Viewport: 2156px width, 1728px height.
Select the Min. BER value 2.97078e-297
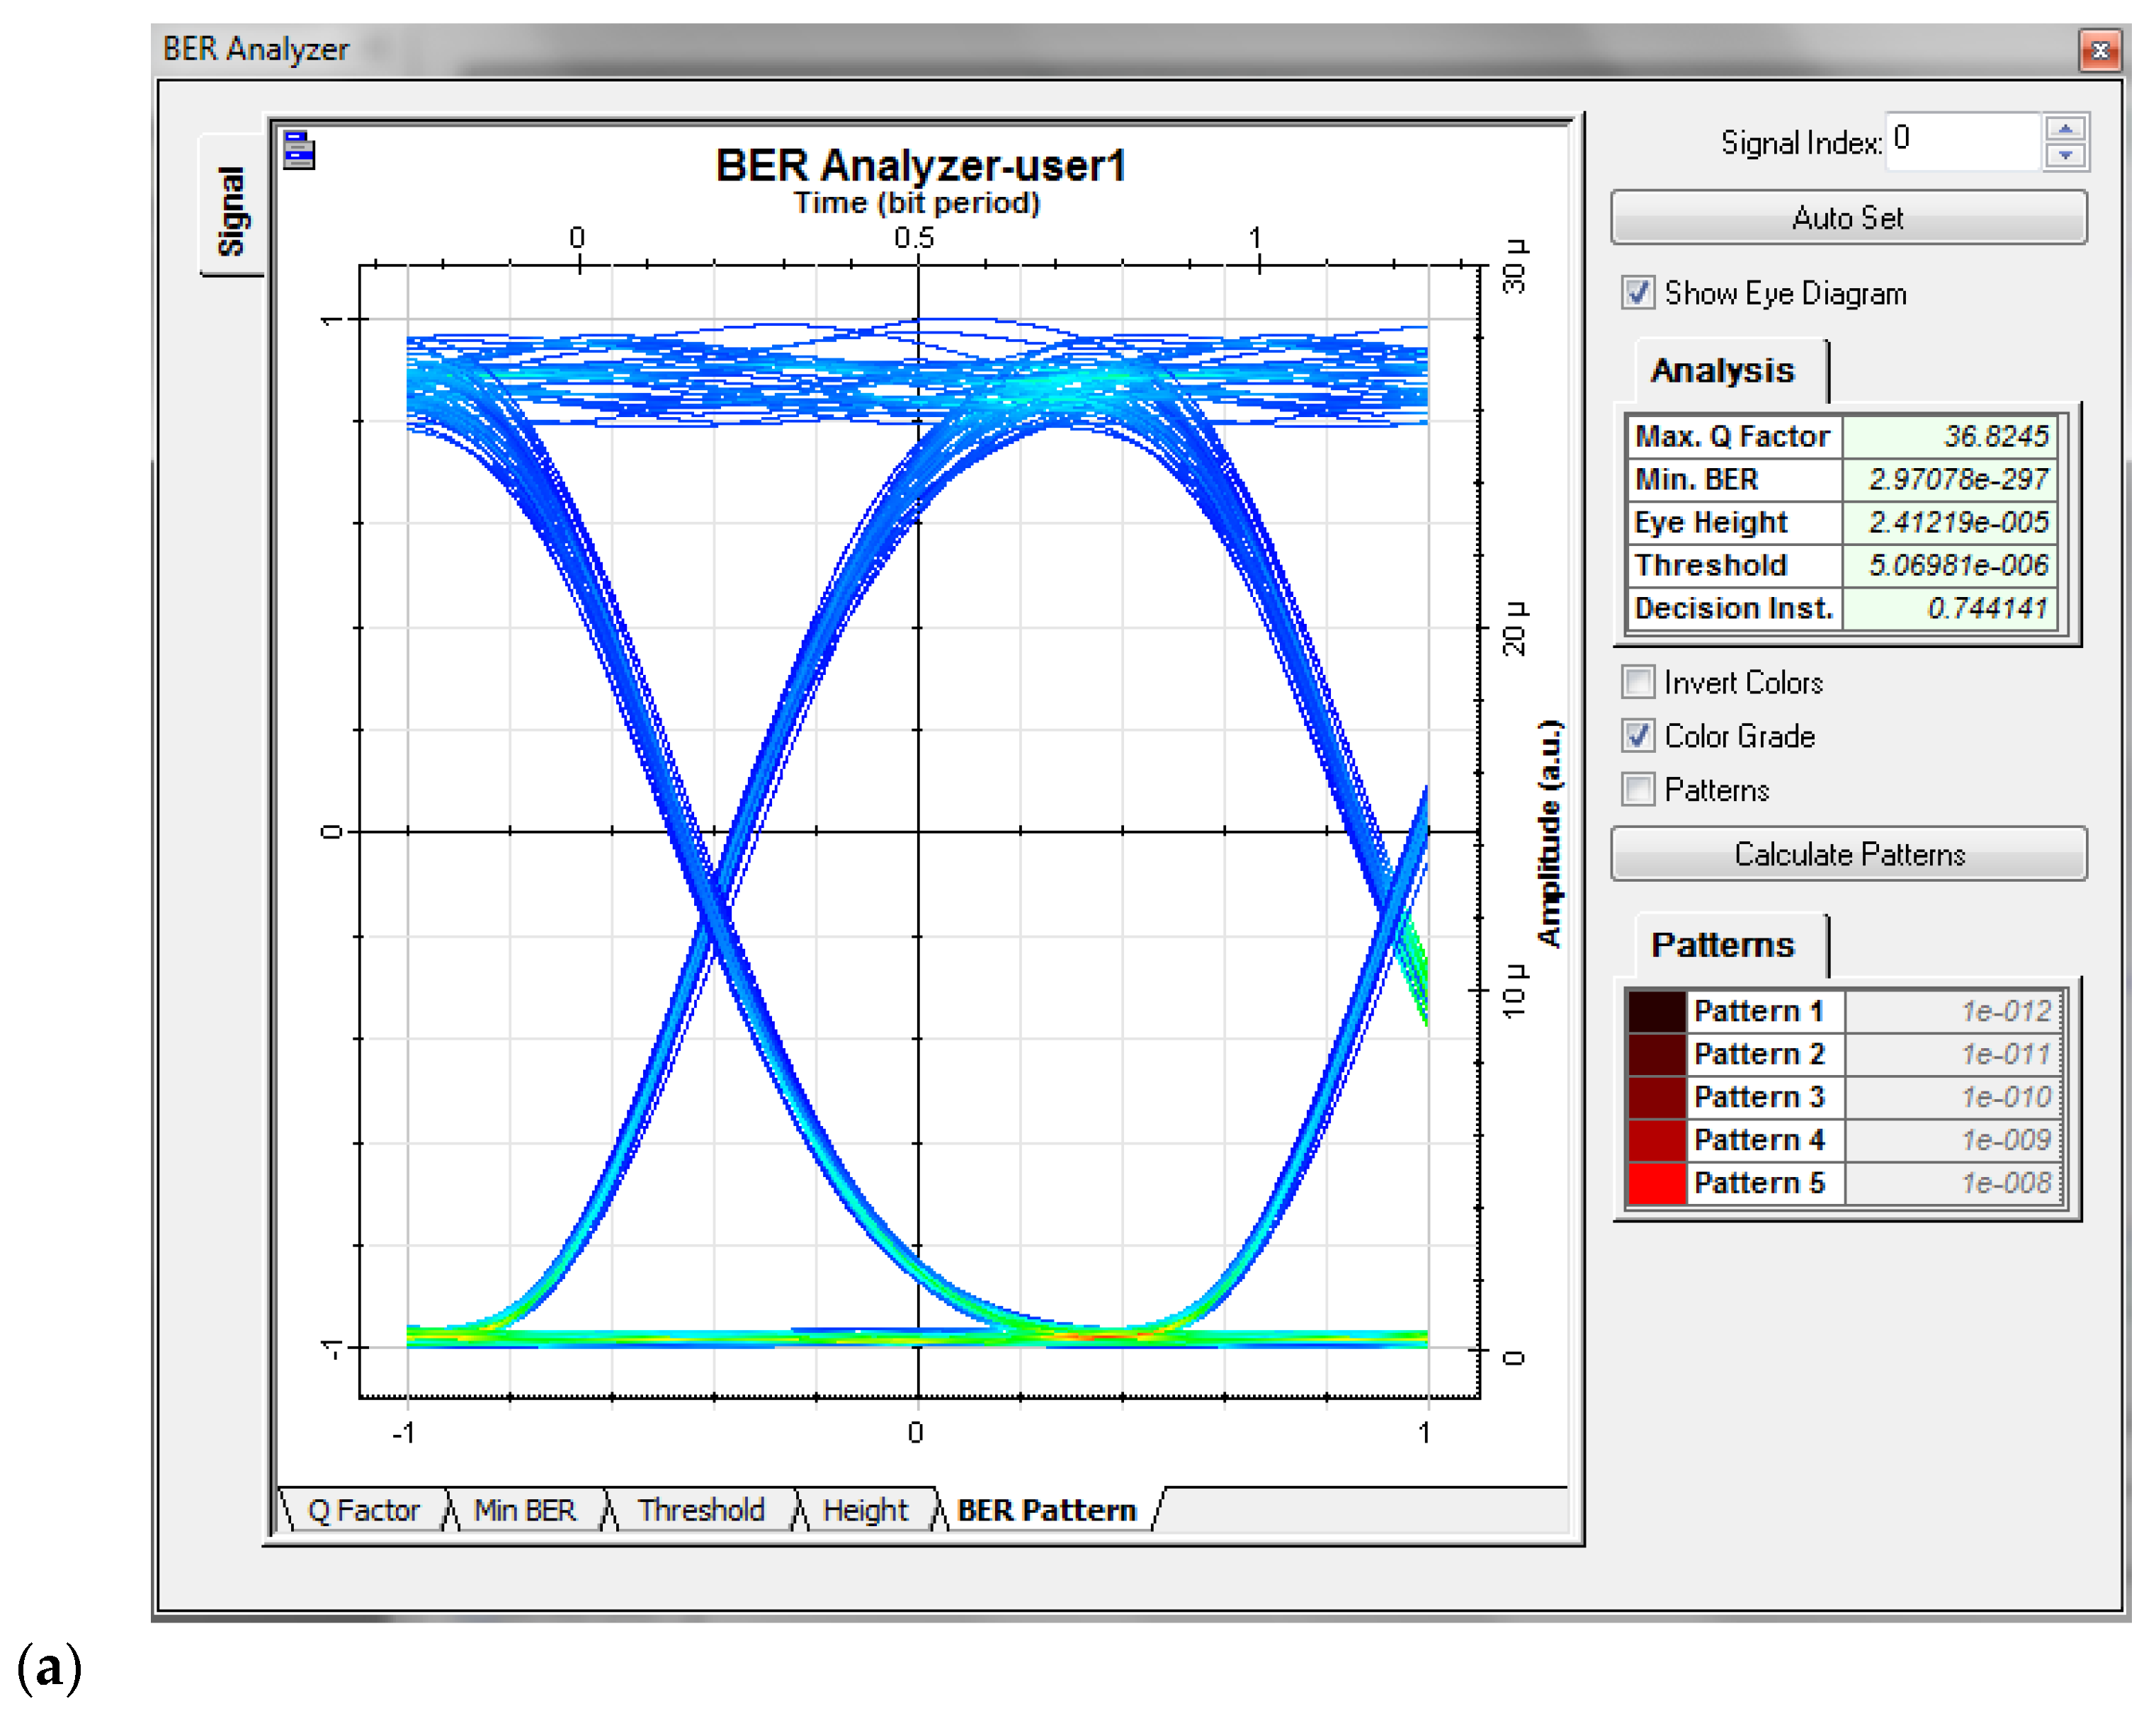(x=1950, y=479)
